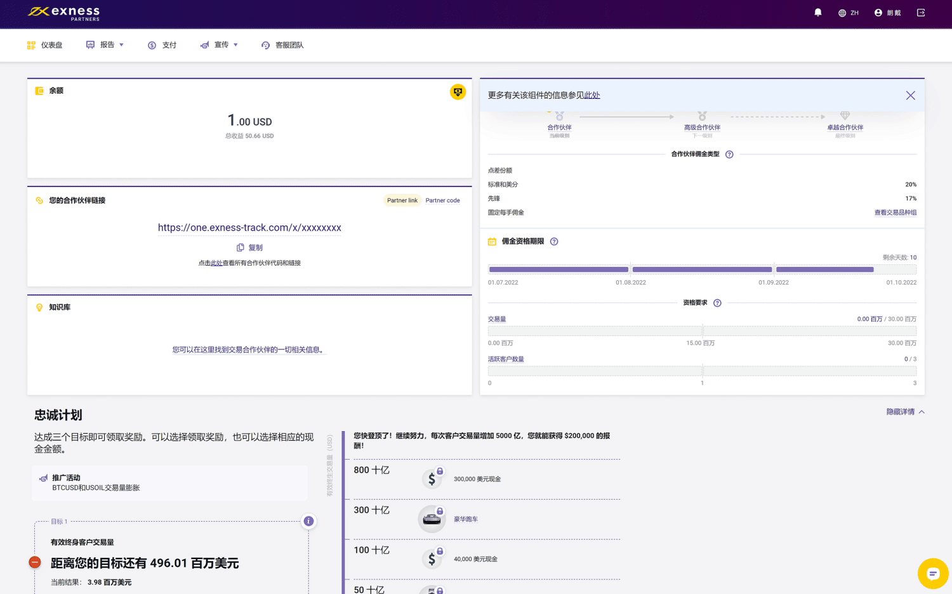Open the 支付 payments menu
Screen dimensions: 952x594
(162, 45)
